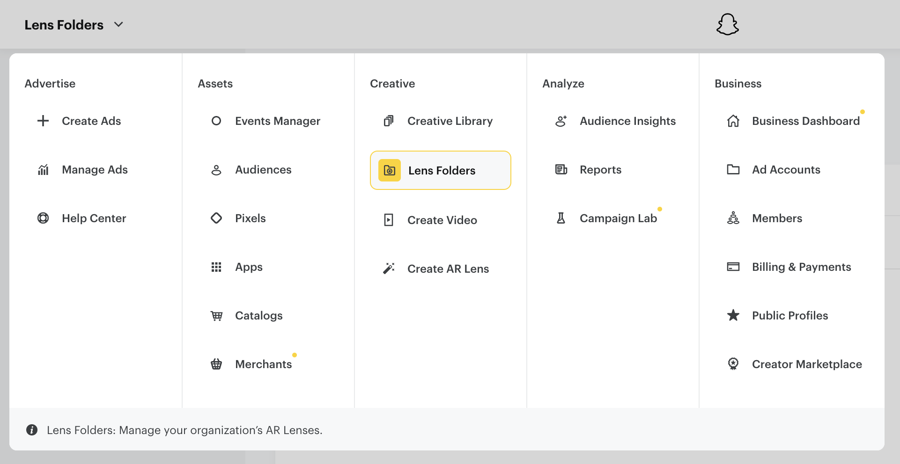
Task: Click the Snapchat ghost logo
Action: 728,24
